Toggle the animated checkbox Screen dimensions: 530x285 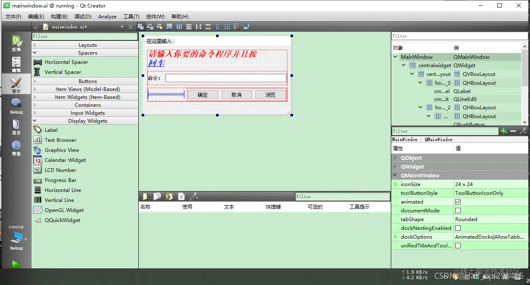[458, 202]
